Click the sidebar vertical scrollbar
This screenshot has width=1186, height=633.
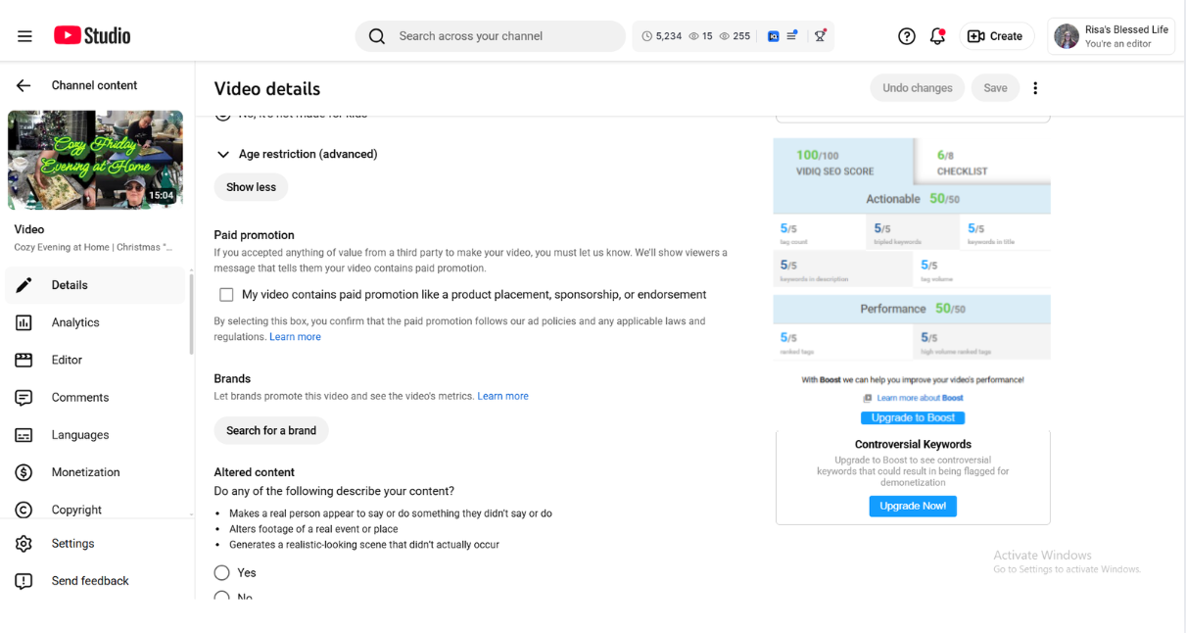[191, 314]
